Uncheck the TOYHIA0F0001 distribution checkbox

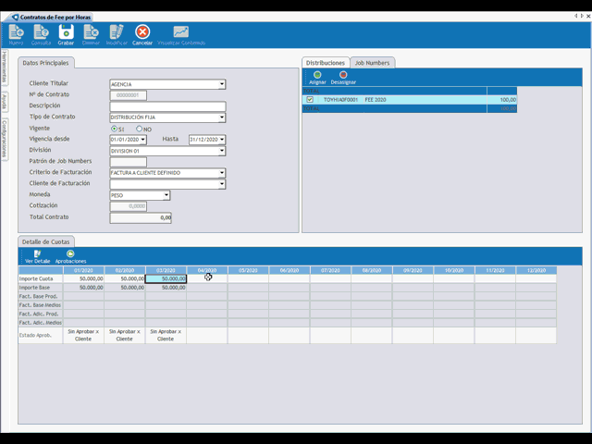coord(310,99)
